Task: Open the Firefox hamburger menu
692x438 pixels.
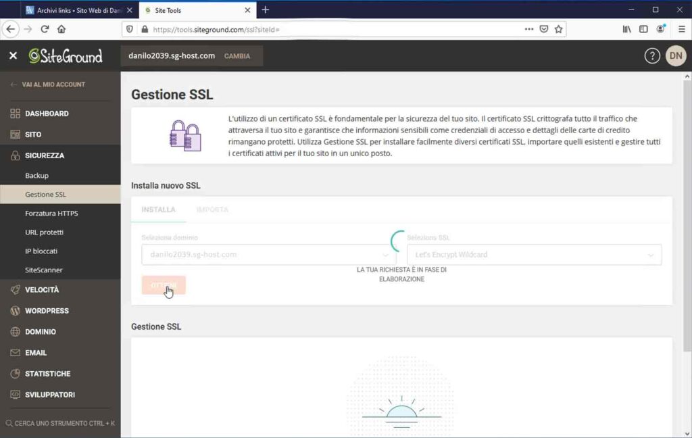Action: (x=681, y=29)
